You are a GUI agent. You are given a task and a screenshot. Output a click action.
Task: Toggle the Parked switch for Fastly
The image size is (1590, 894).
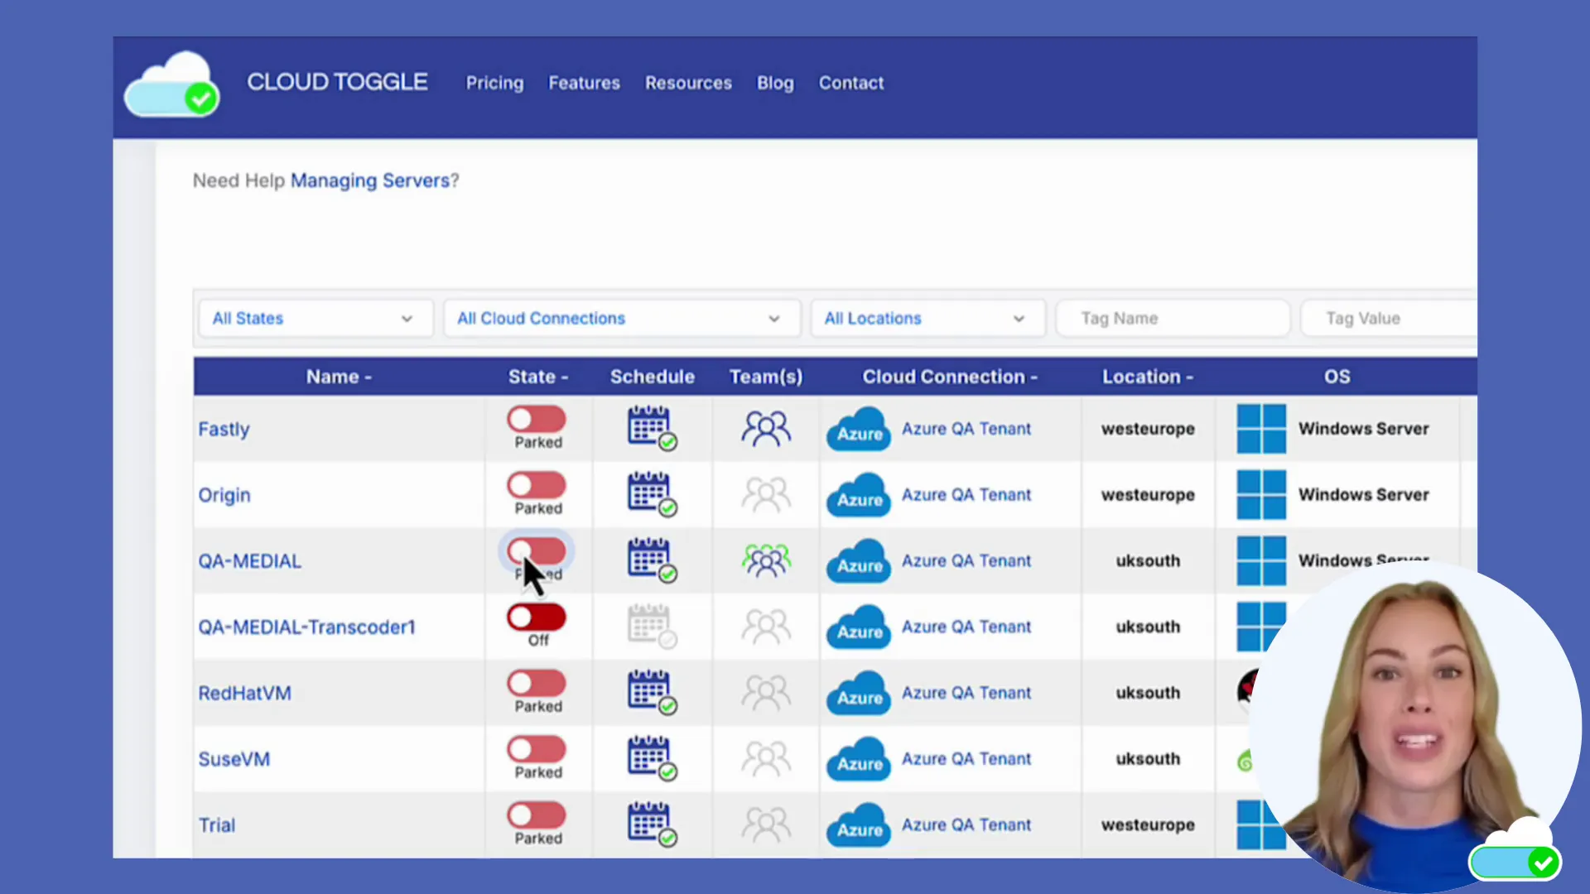[x=536, y=420]
